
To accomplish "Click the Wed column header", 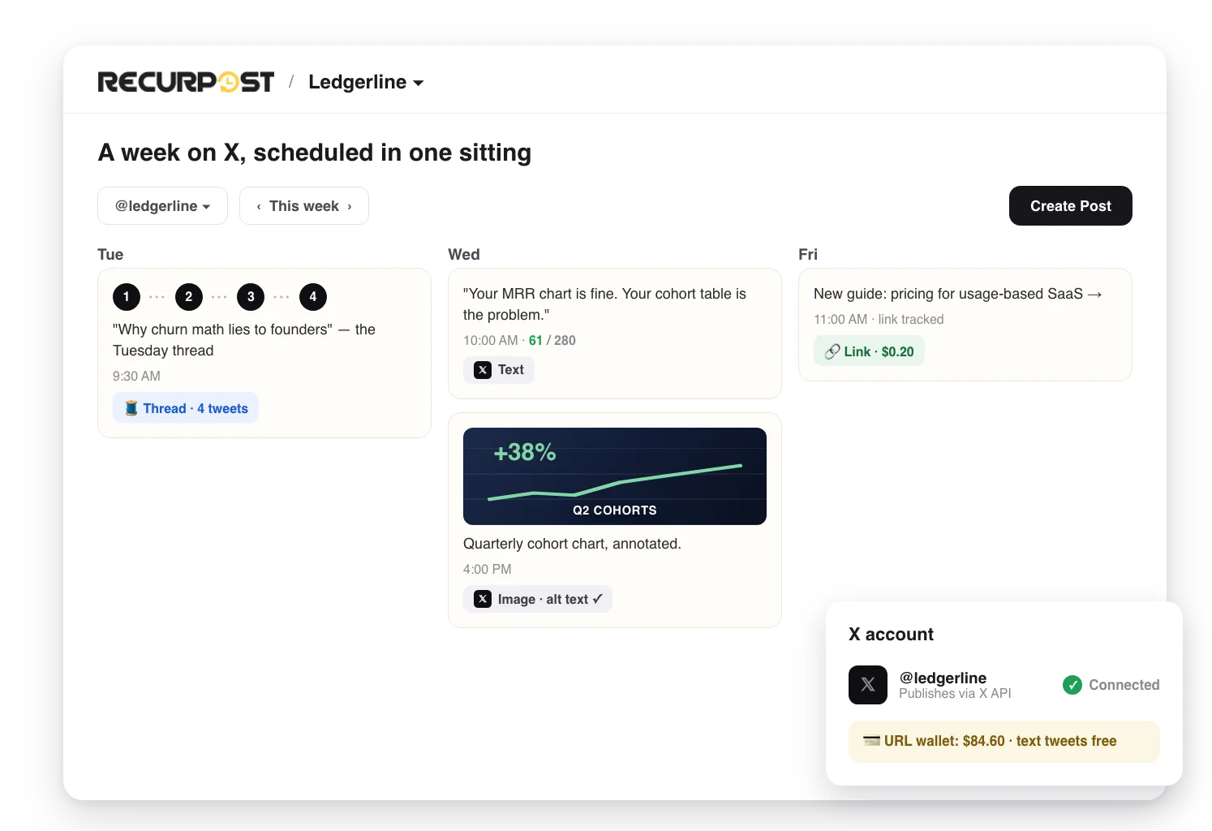I will (x=464, y=254).
